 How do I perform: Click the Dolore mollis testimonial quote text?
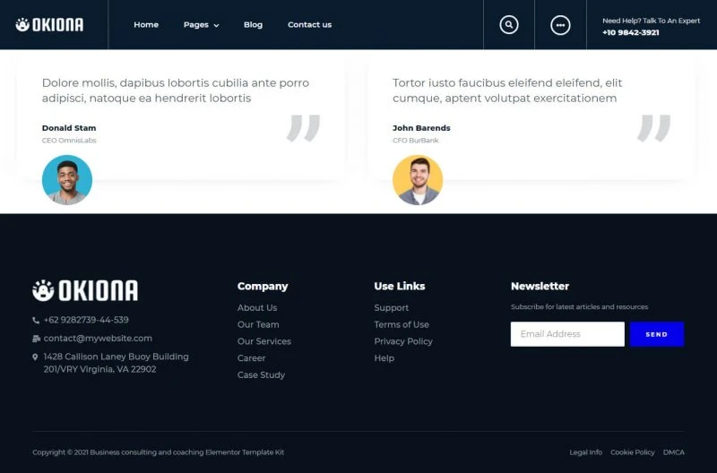tap(176, 90)
